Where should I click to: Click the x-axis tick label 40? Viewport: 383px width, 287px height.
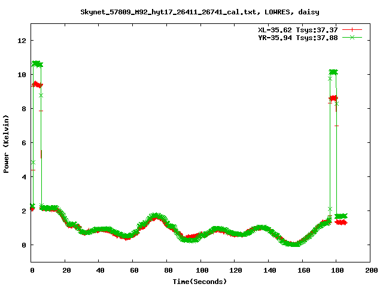point(100,270)
